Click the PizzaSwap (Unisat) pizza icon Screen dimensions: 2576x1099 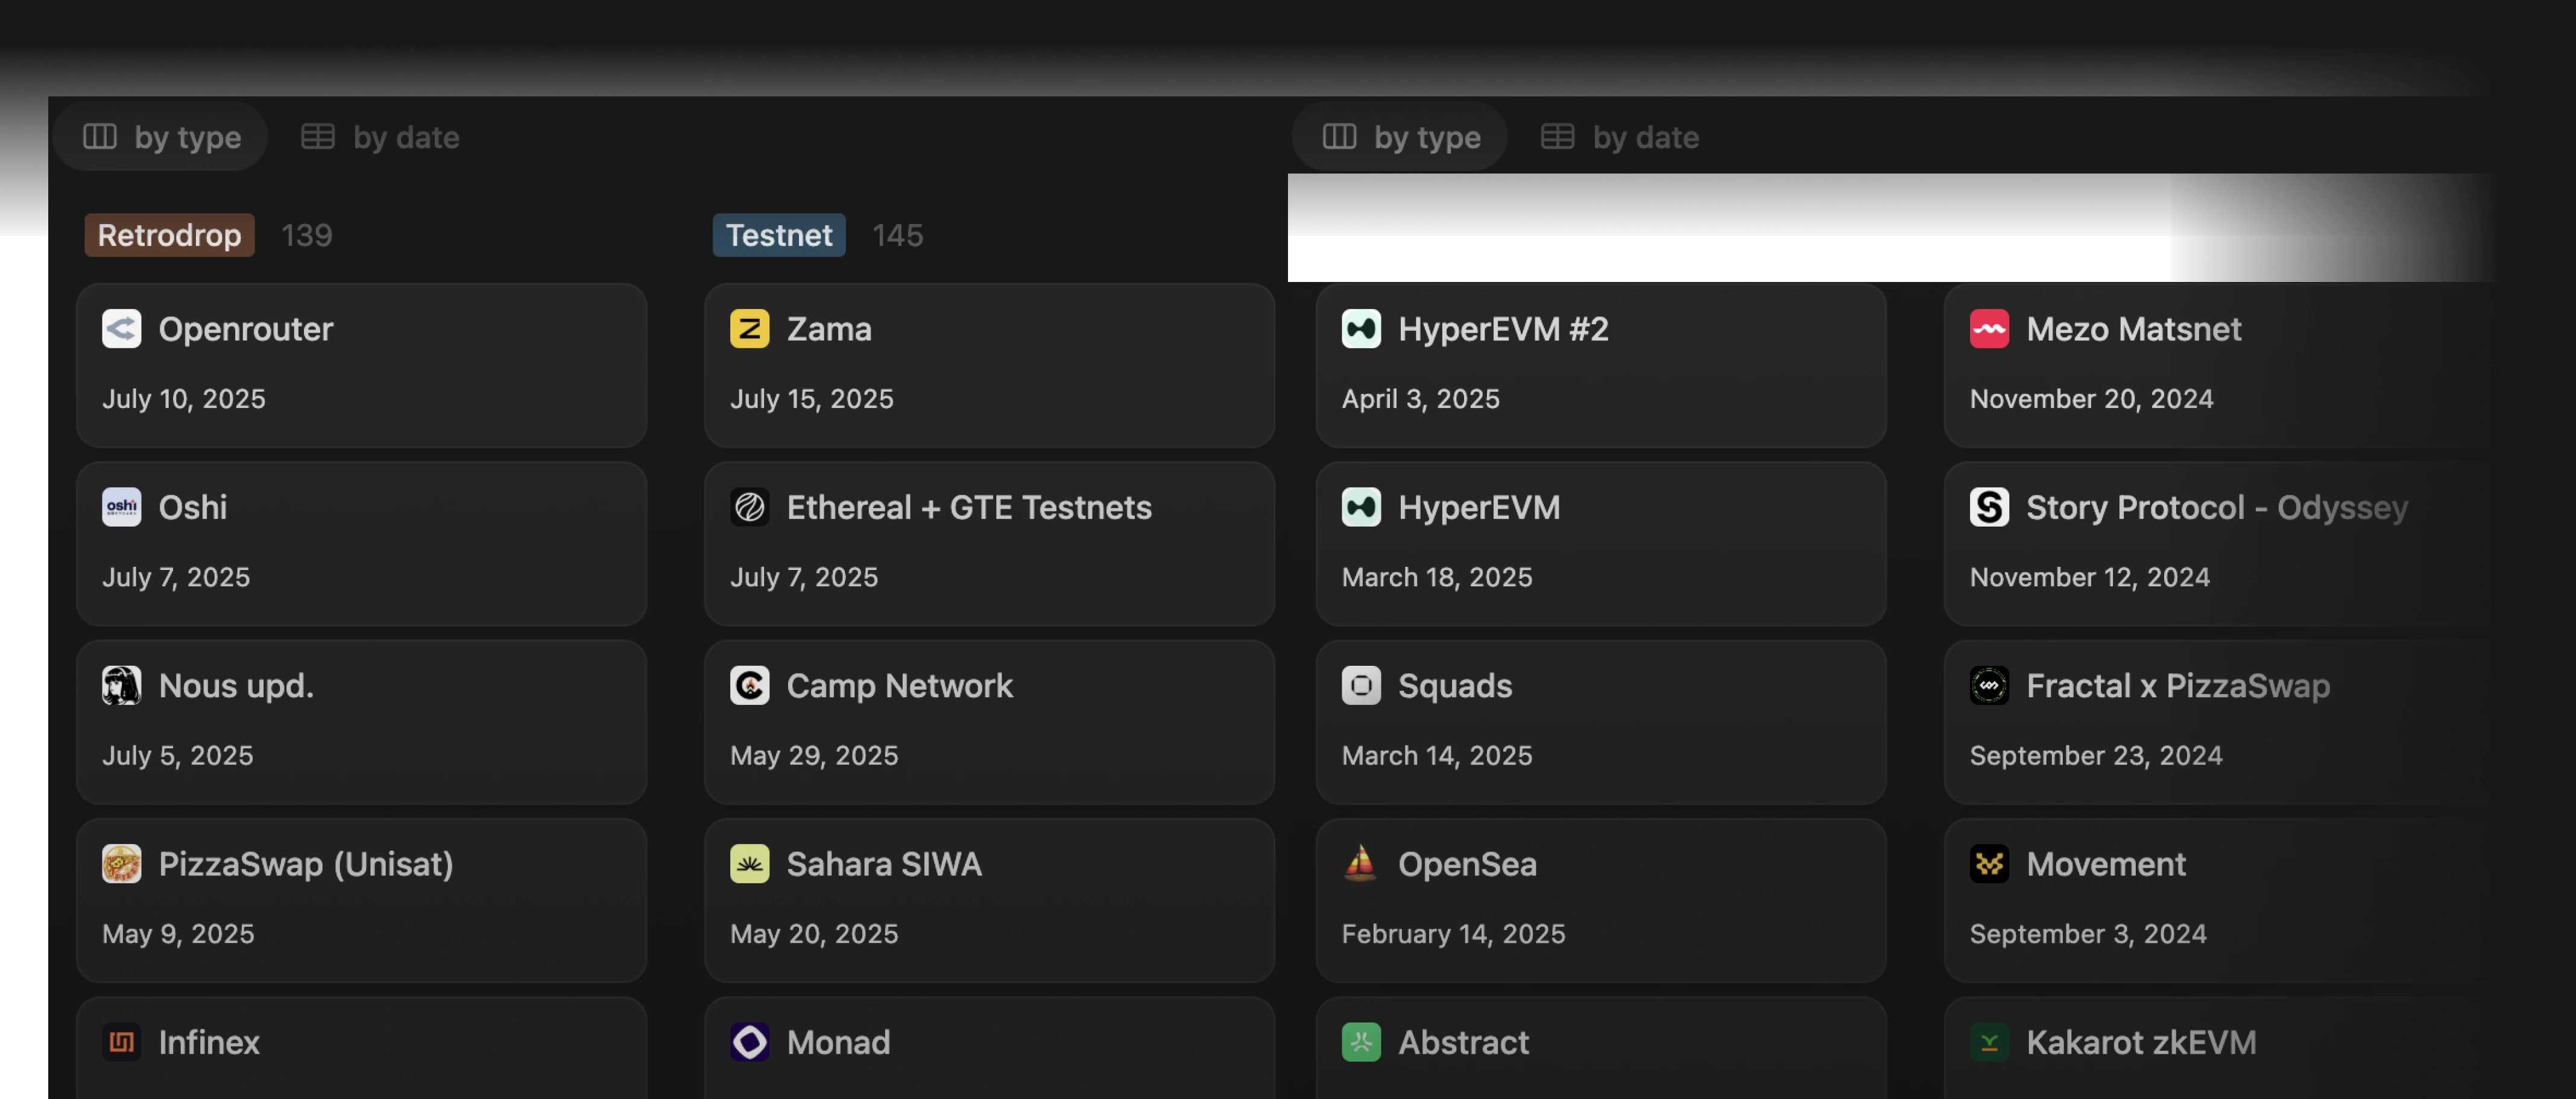pos(121,863)
